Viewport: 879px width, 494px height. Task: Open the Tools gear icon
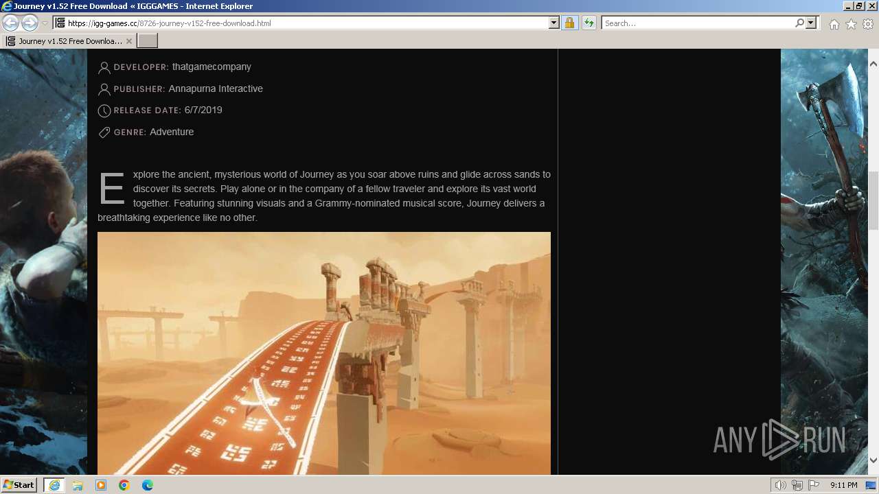point(868,24)
